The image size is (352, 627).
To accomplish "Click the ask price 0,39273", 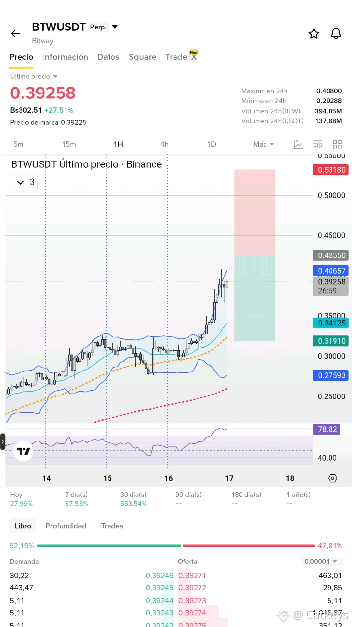I will coord(192,601).
